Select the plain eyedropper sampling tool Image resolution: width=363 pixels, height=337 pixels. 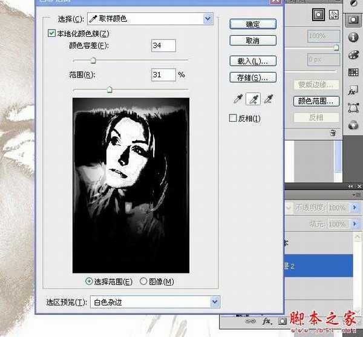point(237,99)
